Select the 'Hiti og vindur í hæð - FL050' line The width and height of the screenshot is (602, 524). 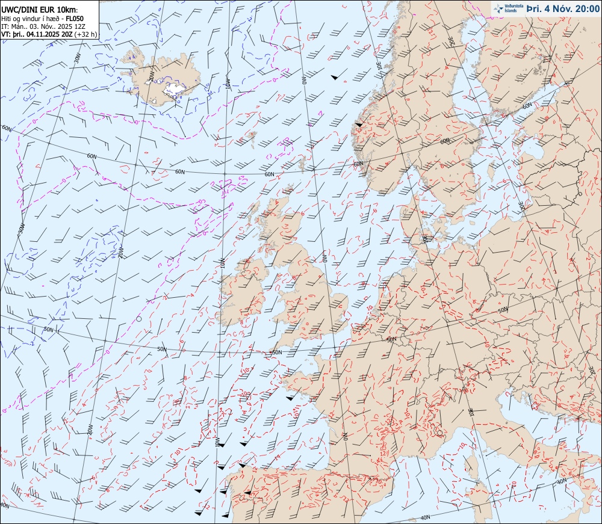[42, 19]
